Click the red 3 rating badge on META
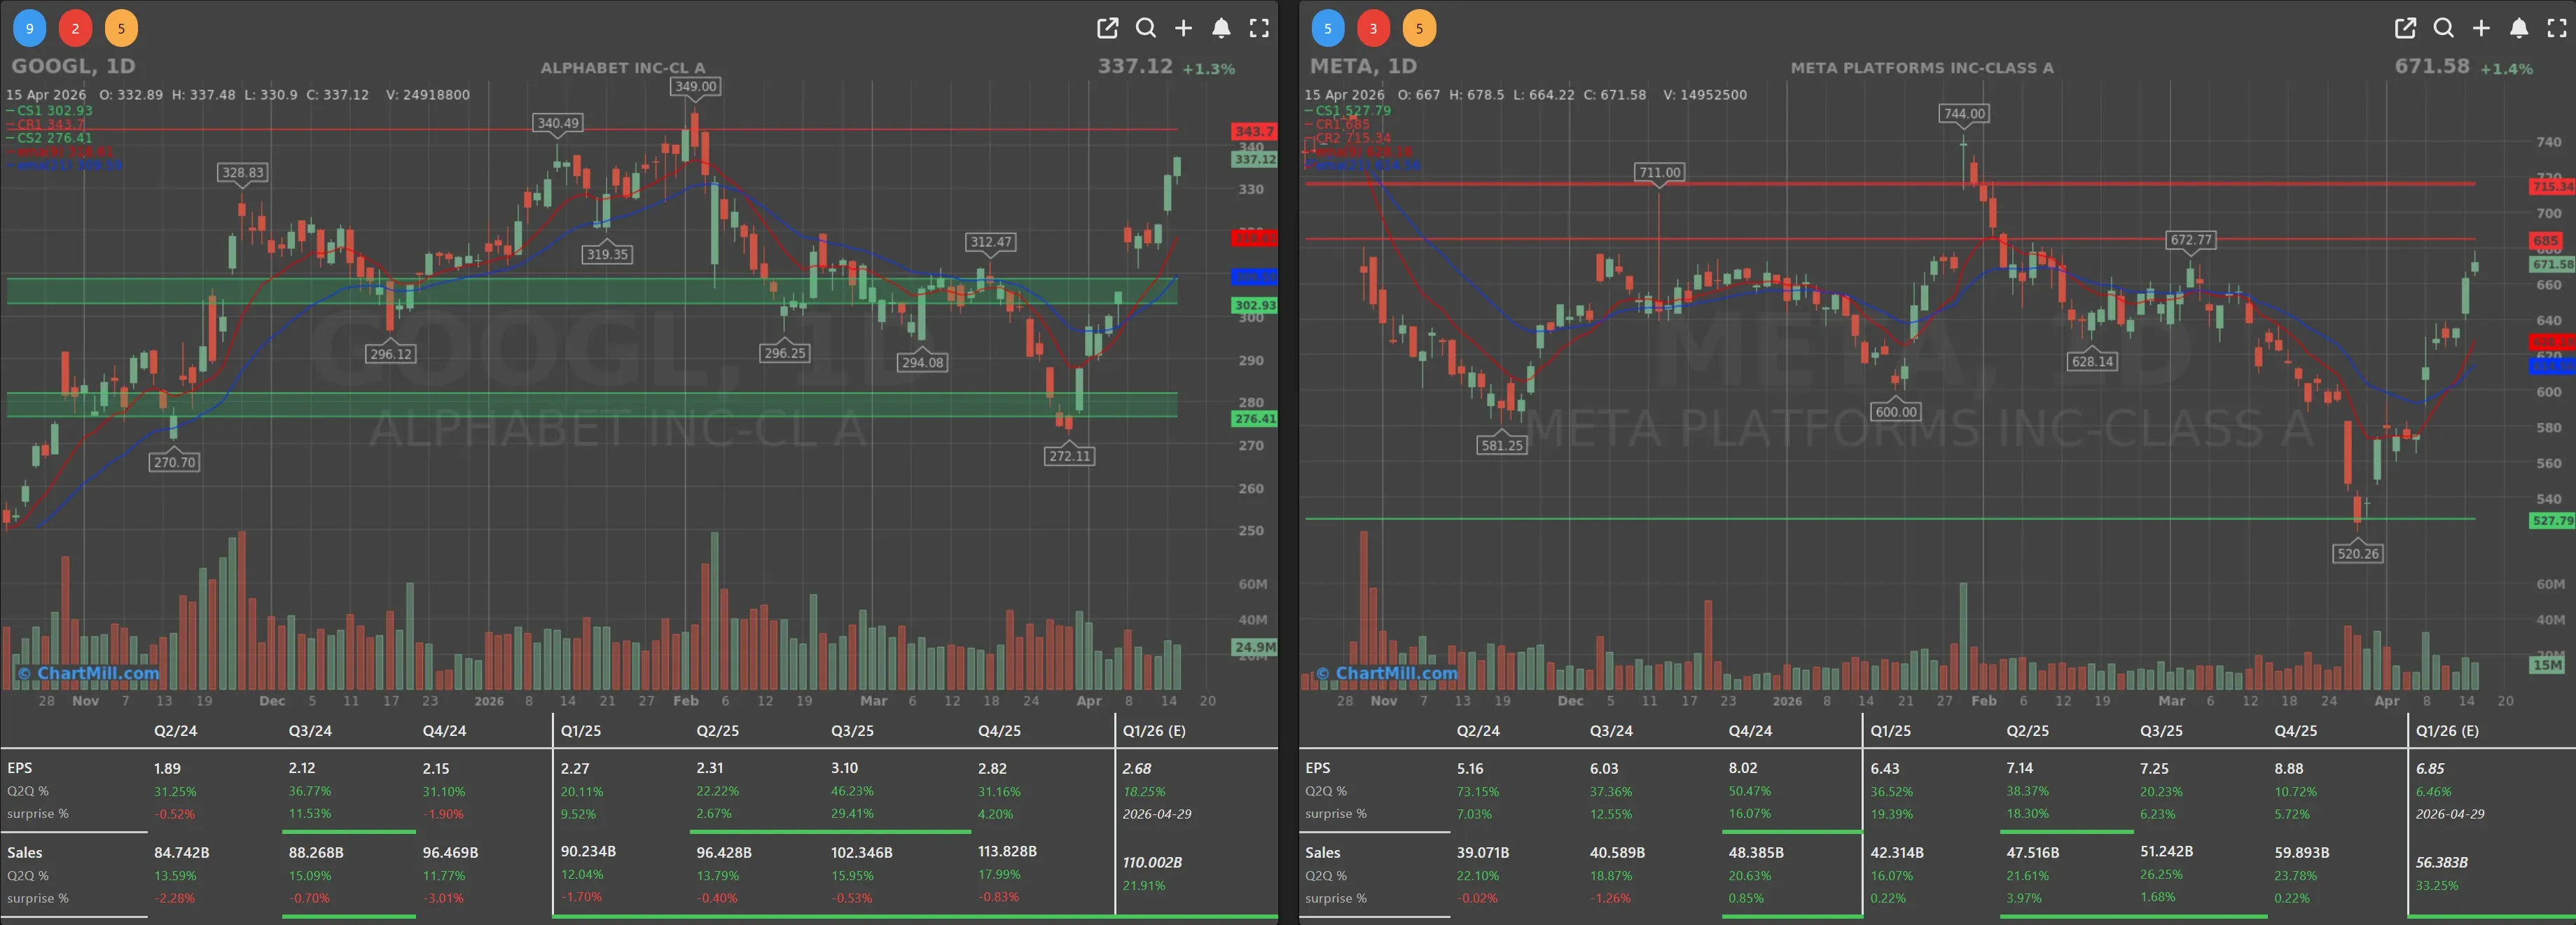Screen dimensions: 2576x925 [x=1373, y=28]
